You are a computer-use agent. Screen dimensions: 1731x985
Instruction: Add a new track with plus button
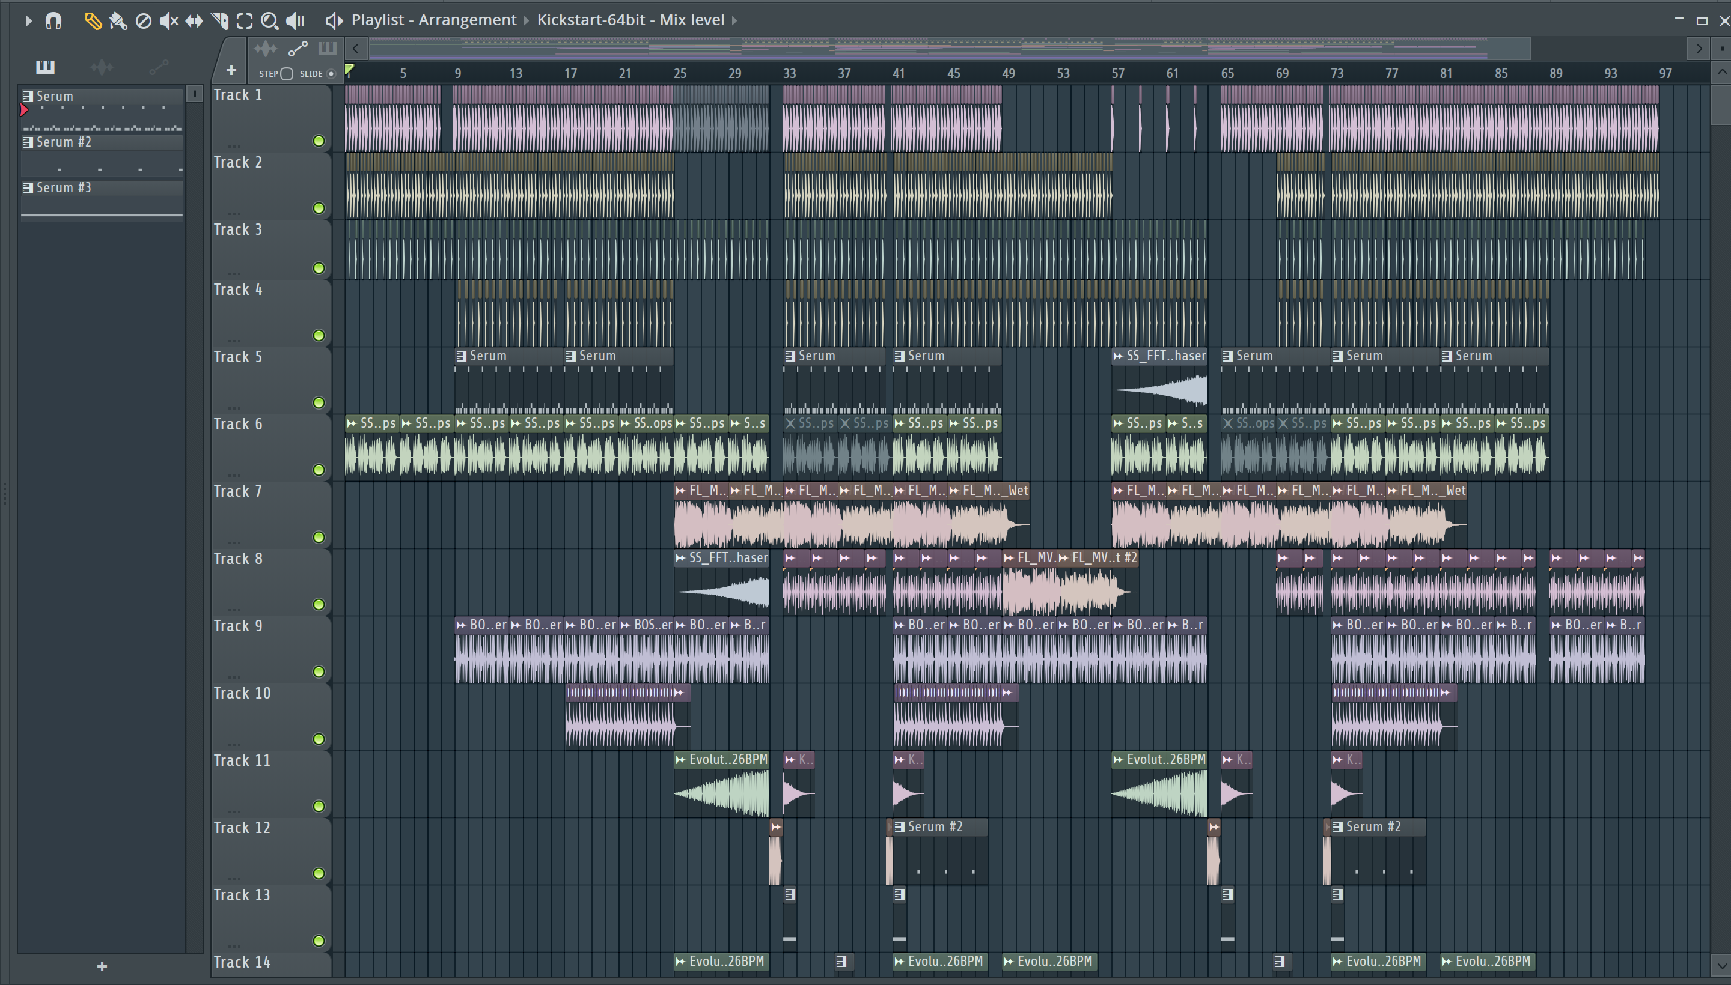tap(231, 70)
